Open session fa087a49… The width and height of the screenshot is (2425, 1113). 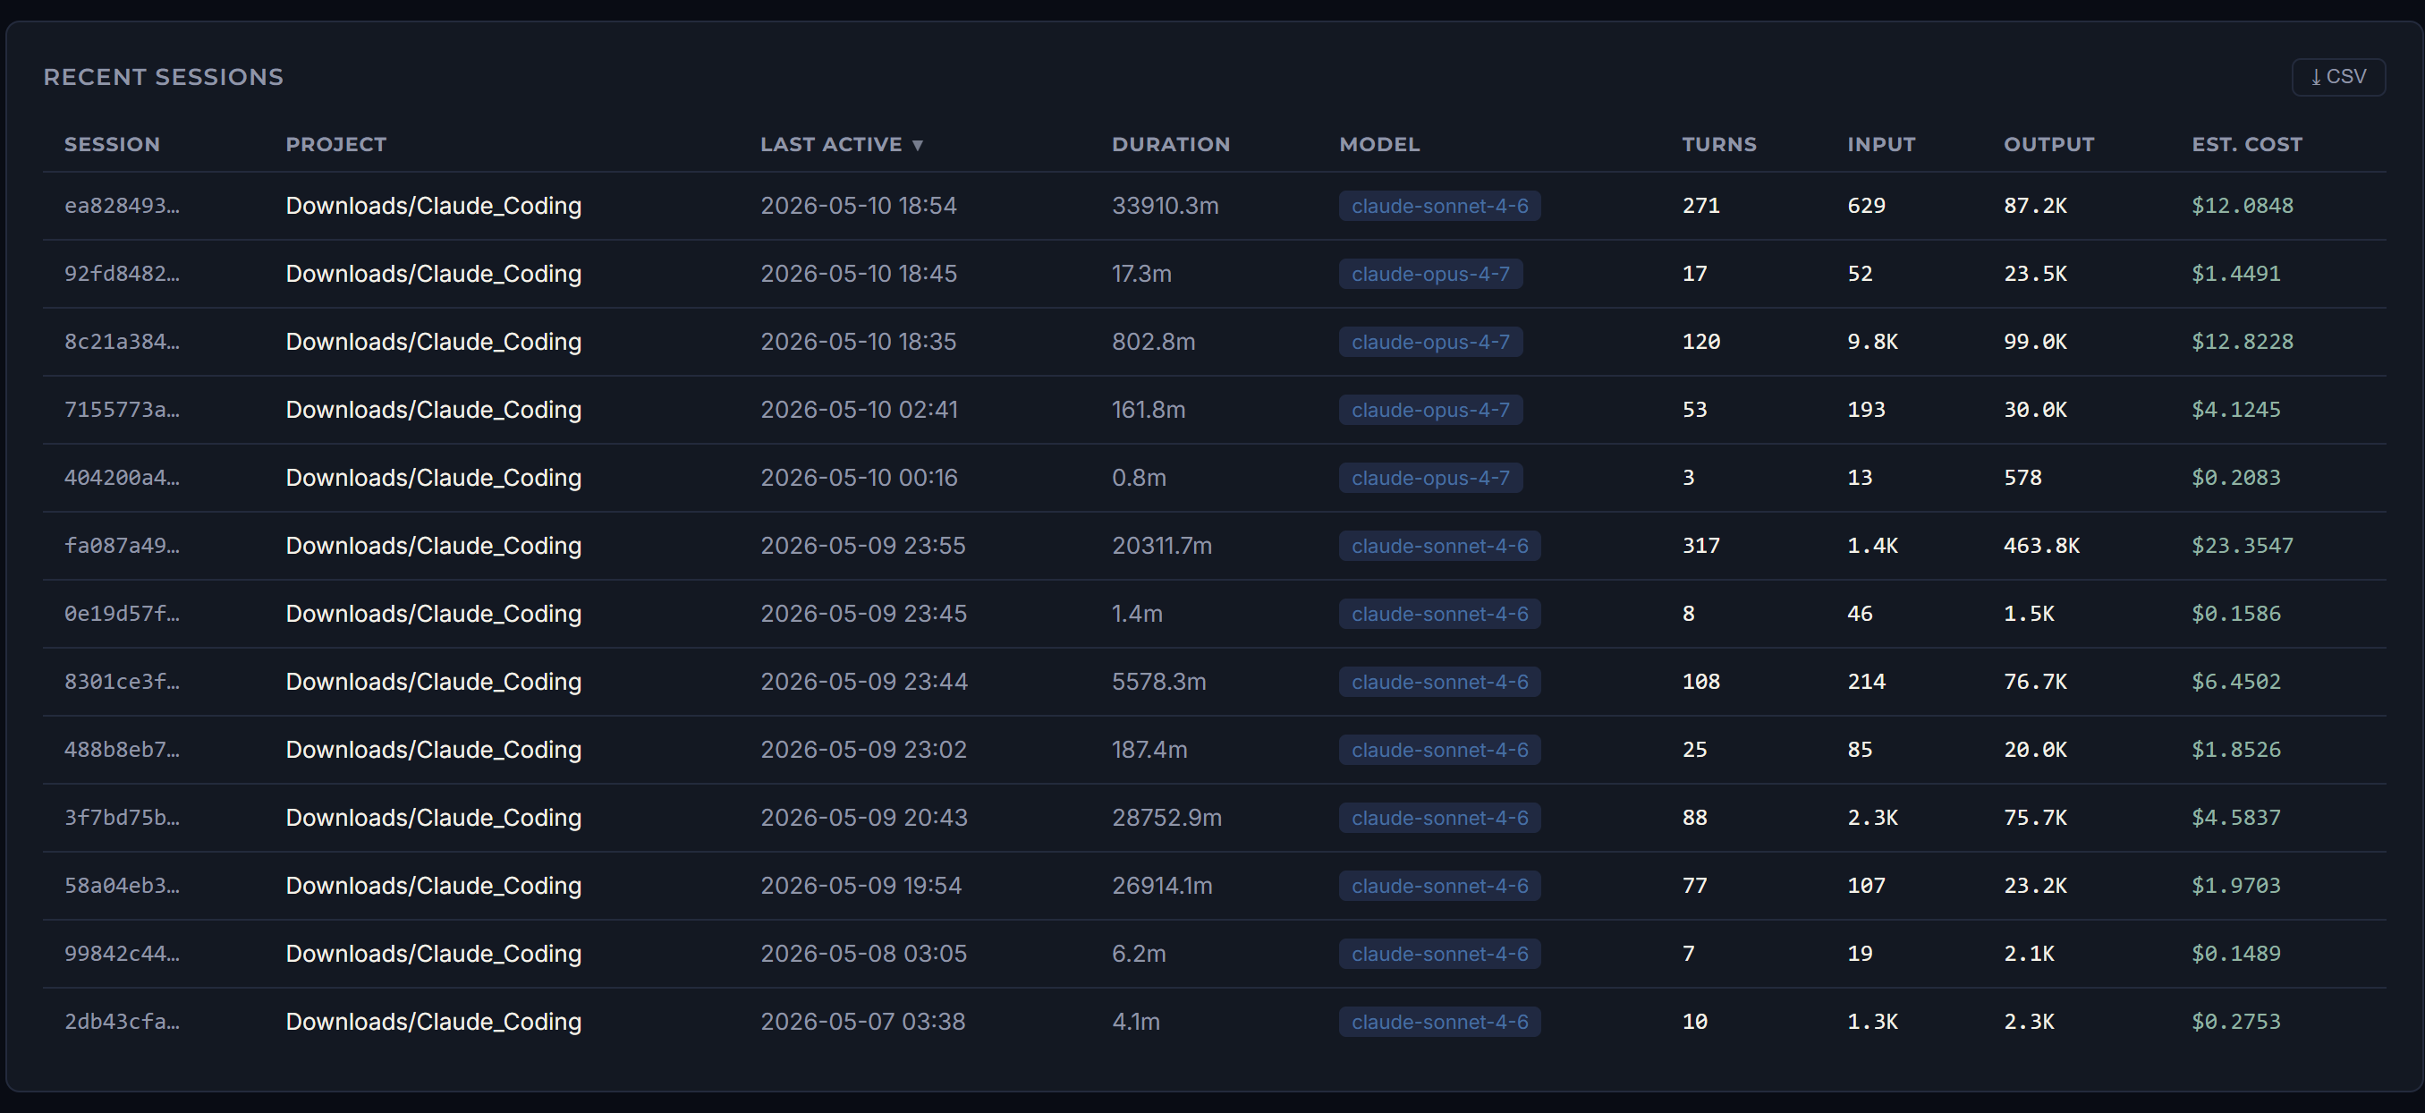[122, 545]
